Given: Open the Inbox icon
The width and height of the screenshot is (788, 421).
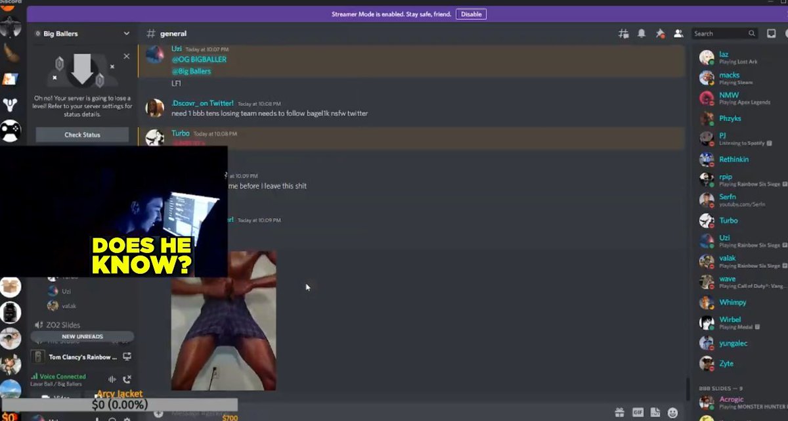Looking at the screenshot, I should [772, 33].
